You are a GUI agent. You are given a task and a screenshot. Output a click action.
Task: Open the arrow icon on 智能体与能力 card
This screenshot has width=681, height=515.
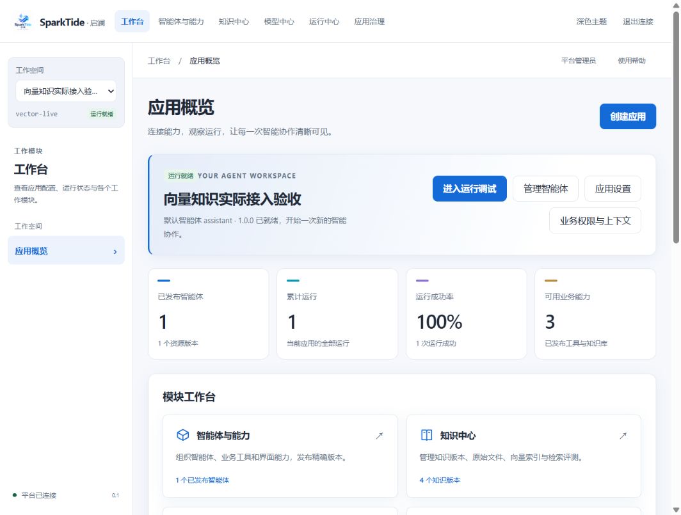[379, 436]
